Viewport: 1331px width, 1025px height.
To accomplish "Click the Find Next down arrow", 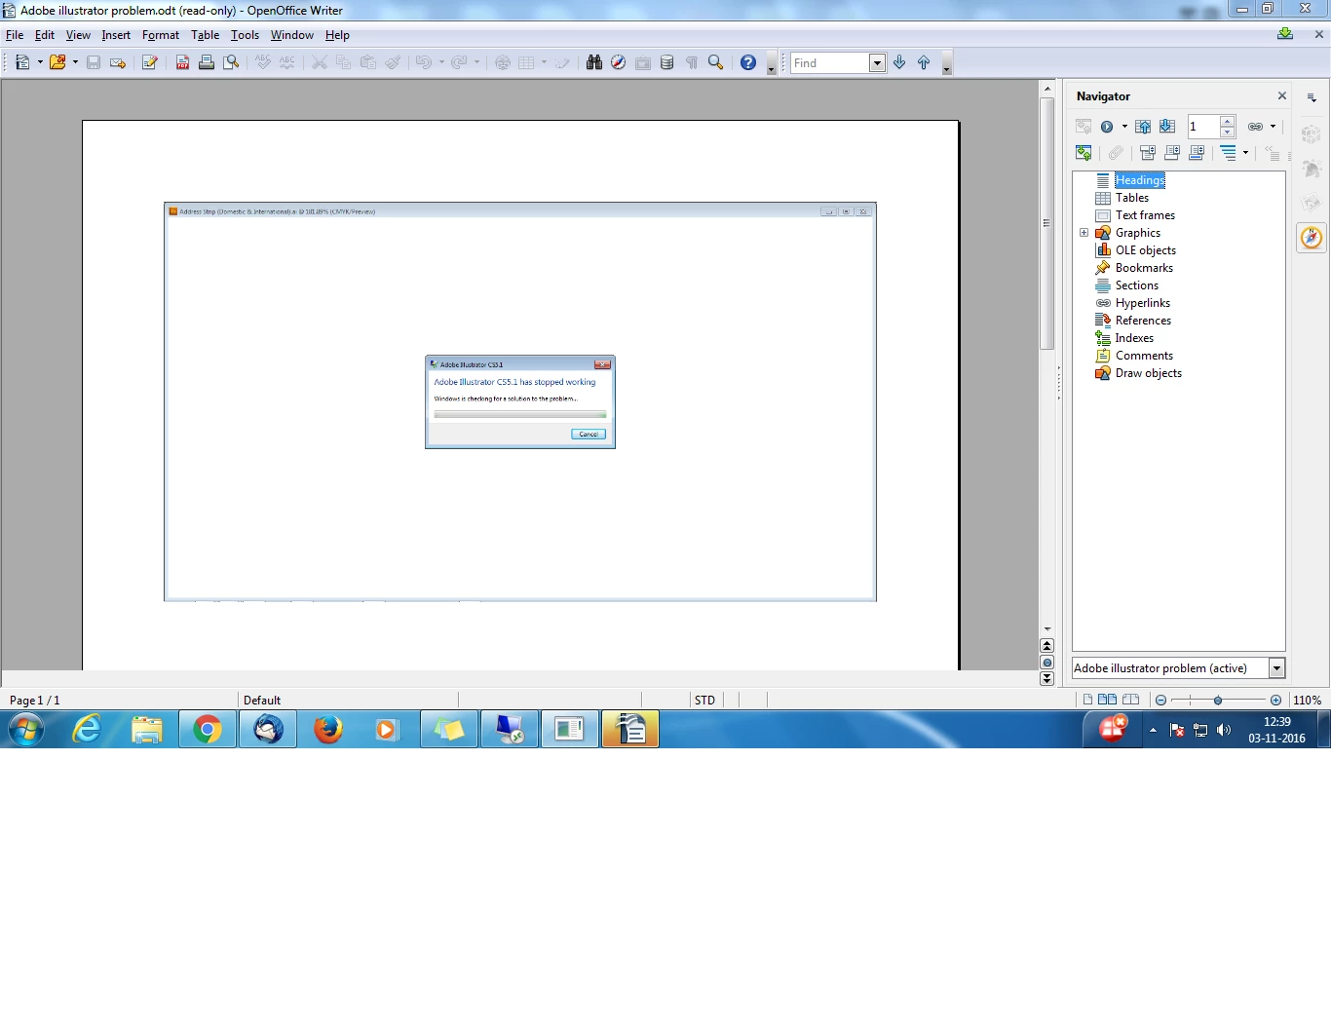I will pyautogui.click(x=899, y=62).
